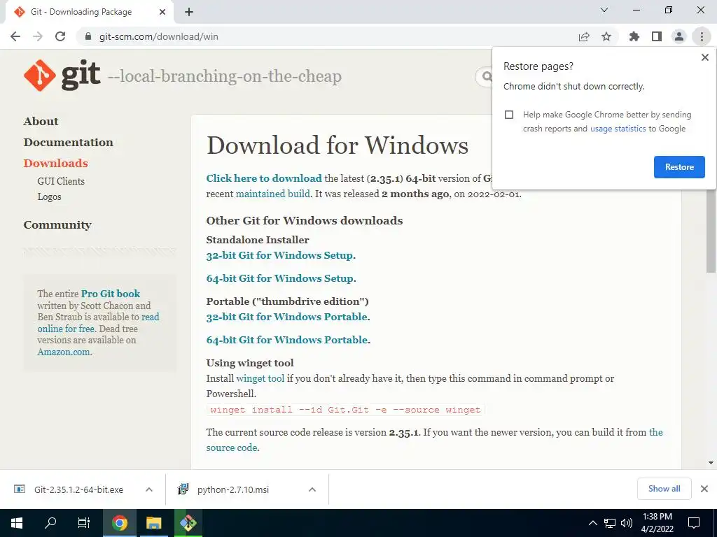Viewport: 717px width, 537px height.
Task: Go to GUI Clients page
Action: tap(61, 181)
